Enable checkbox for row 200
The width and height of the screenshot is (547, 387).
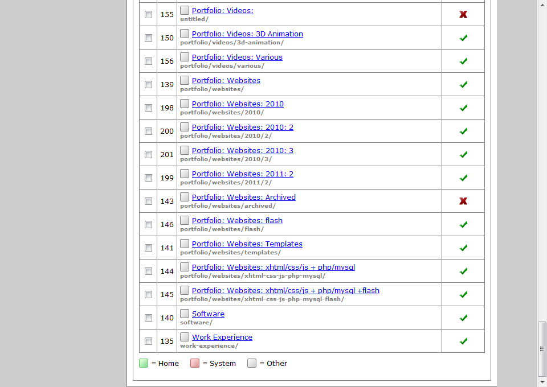148,131
